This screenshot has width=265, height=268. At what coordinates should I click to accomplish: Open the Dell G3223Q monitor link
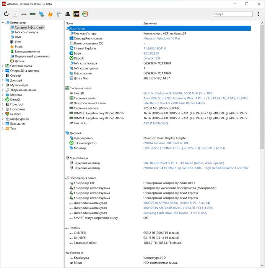pyautogui.click(x=184, y=148)
